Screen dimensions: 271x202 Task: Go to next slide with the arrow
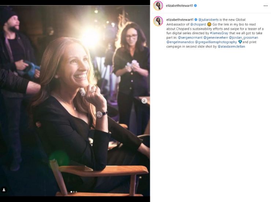(x=144, y=101)
